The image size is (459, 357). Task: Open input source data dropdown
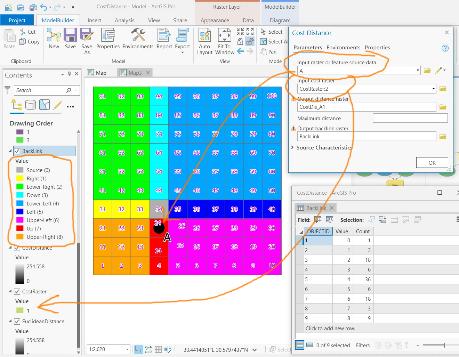pyautogui.click(x=418, y=71)
